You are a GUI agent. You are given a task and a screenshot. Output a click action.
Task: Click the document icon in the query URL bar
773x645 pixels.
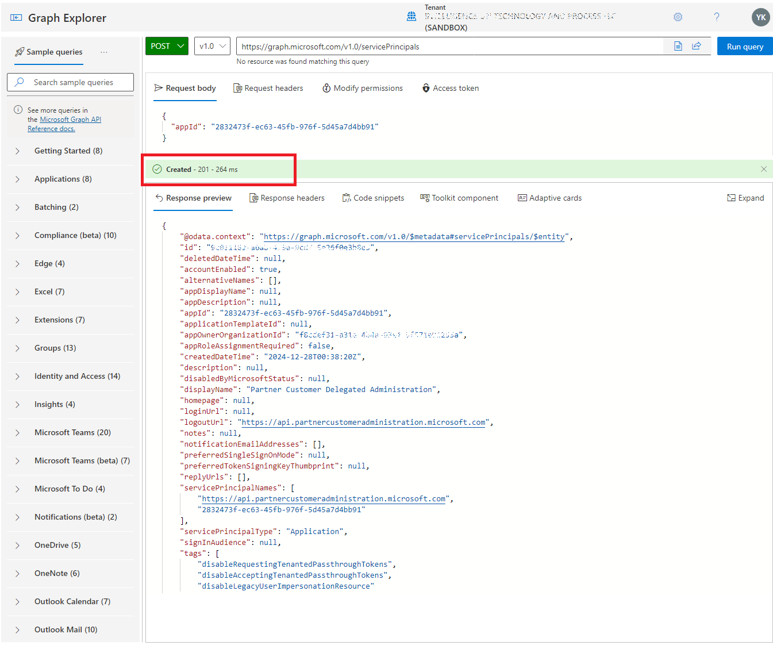pyautogui.click(x=678, y=46)
